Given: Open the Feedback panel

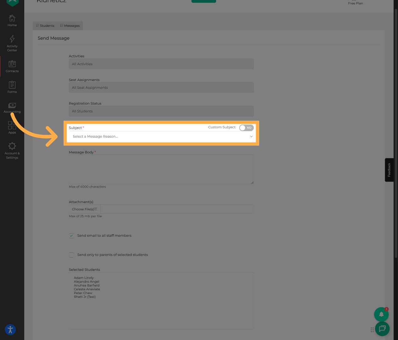Looking at the screenshot, I should tap(389, 170).
